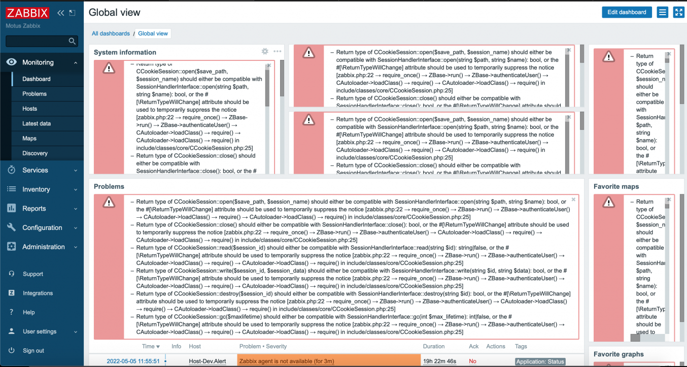This screenshot has width=687, height=367.
Task: Click 'Zabbix agent is not available' problem
Action: coord(287,361)
